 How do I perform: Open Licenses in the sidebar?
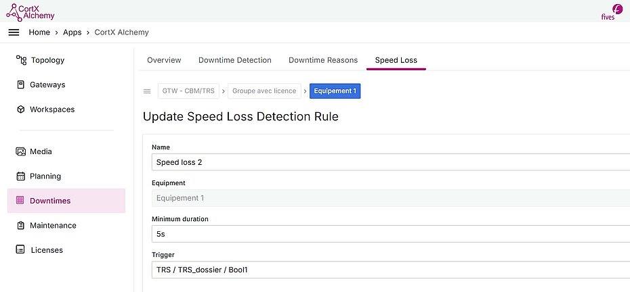click(x=46, y=250)
